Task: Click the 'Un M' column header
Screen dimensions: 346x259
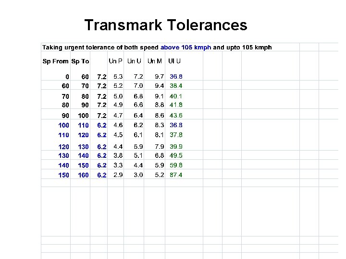Action: tap(154, 61)
